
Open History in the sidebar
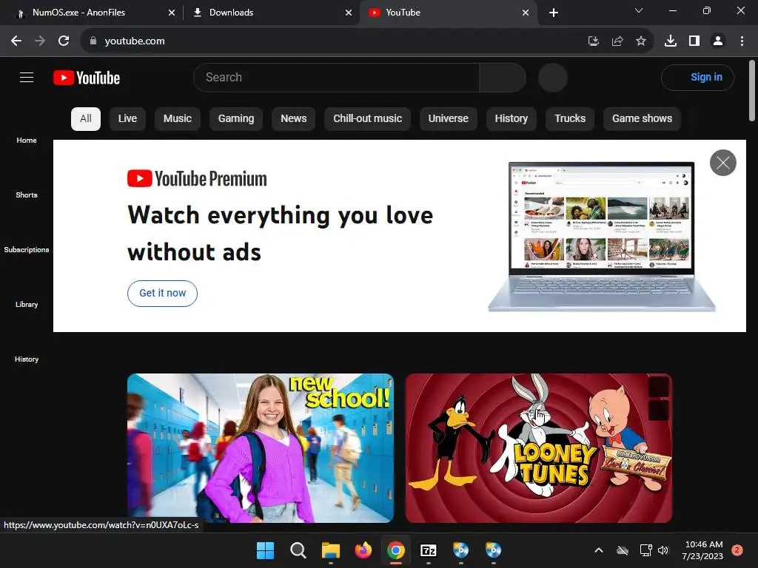coord(27,359)
